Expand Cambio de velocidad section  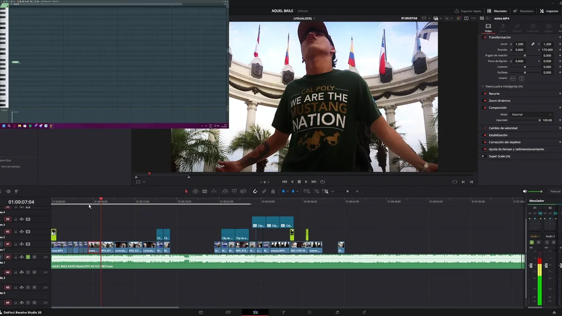(x=503, y=128)
